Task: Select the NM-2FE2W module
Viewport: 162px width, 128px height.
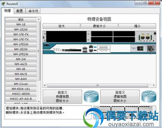Action: pyautogui.click(x=21, y=54)
